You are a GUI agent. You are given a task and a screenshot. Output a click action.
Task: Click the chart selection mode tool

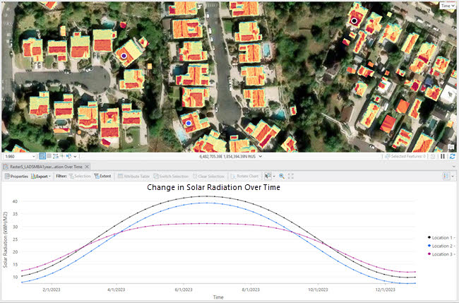pos(269,176)
